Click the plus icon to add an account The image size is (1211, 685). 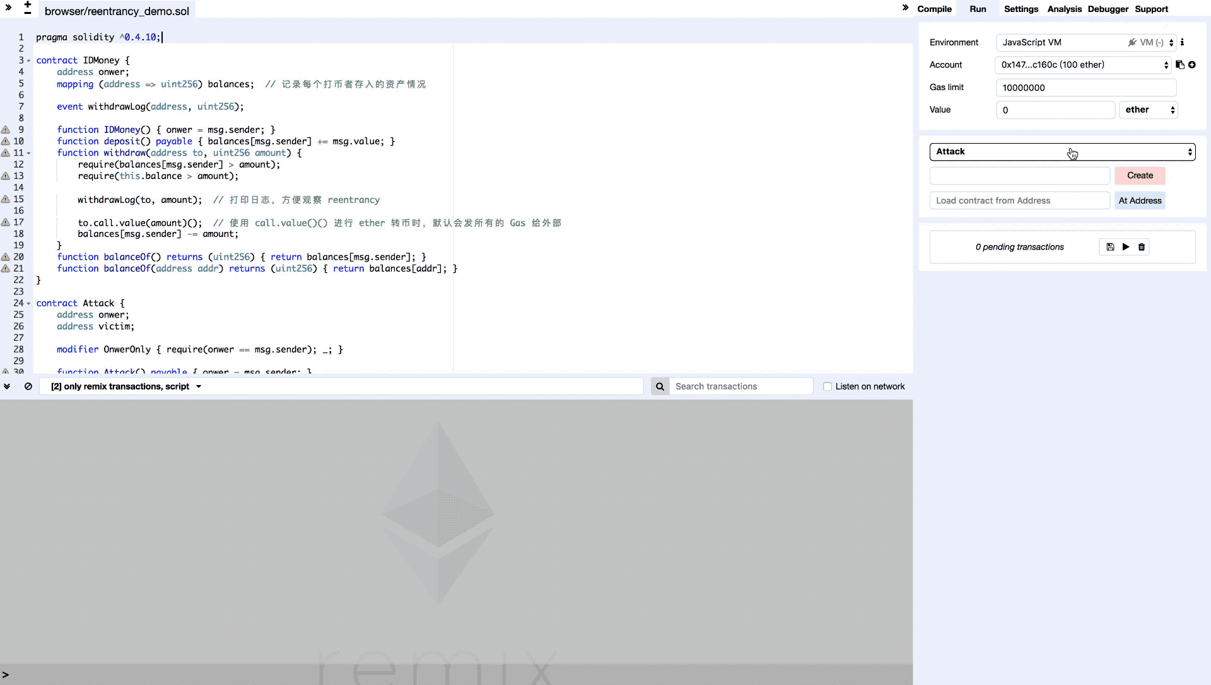(1192, 65)
